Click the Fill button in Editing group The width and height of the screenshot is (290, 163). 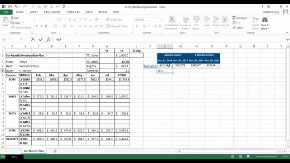click(237, 23)
